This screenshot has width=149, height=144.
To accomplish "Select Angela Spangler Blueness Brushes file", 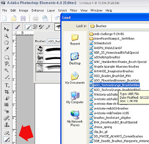I will click(x=114, y=67).
